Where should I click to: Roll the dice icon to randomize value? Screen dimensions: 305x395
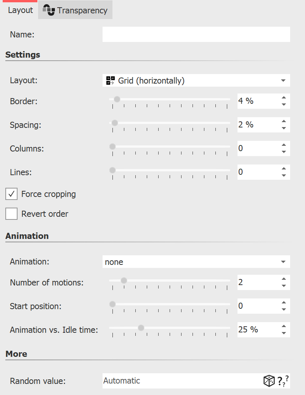269,380
